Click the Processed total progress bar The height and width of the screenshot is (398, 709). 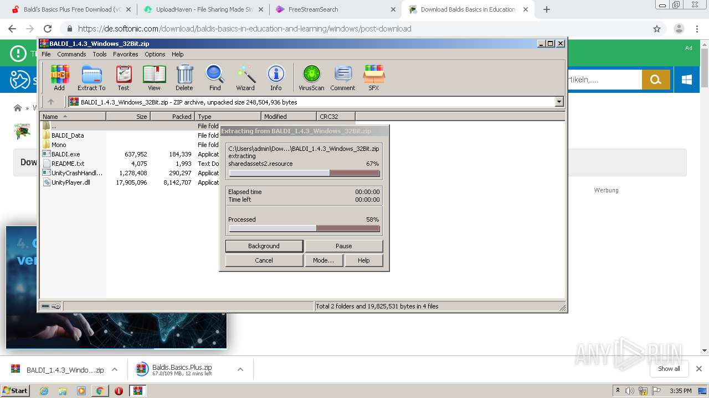click(304, 228)
